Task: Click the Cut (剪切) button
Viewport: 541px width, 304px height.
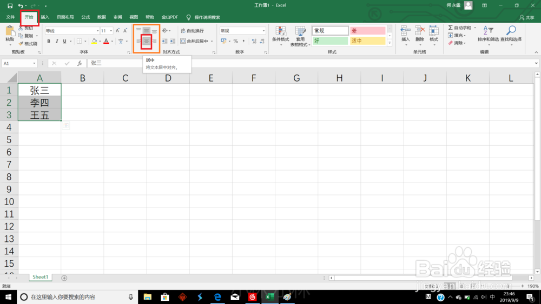Action: coord(26,28)
